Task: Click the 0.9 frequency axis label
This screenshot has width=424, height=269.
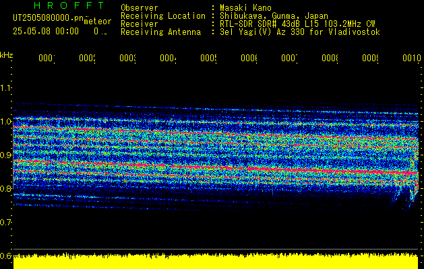Action: click(5, 155)
